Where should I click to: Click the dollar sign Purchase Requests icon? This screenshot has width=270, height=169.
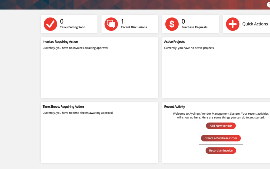tap(172, 24)
